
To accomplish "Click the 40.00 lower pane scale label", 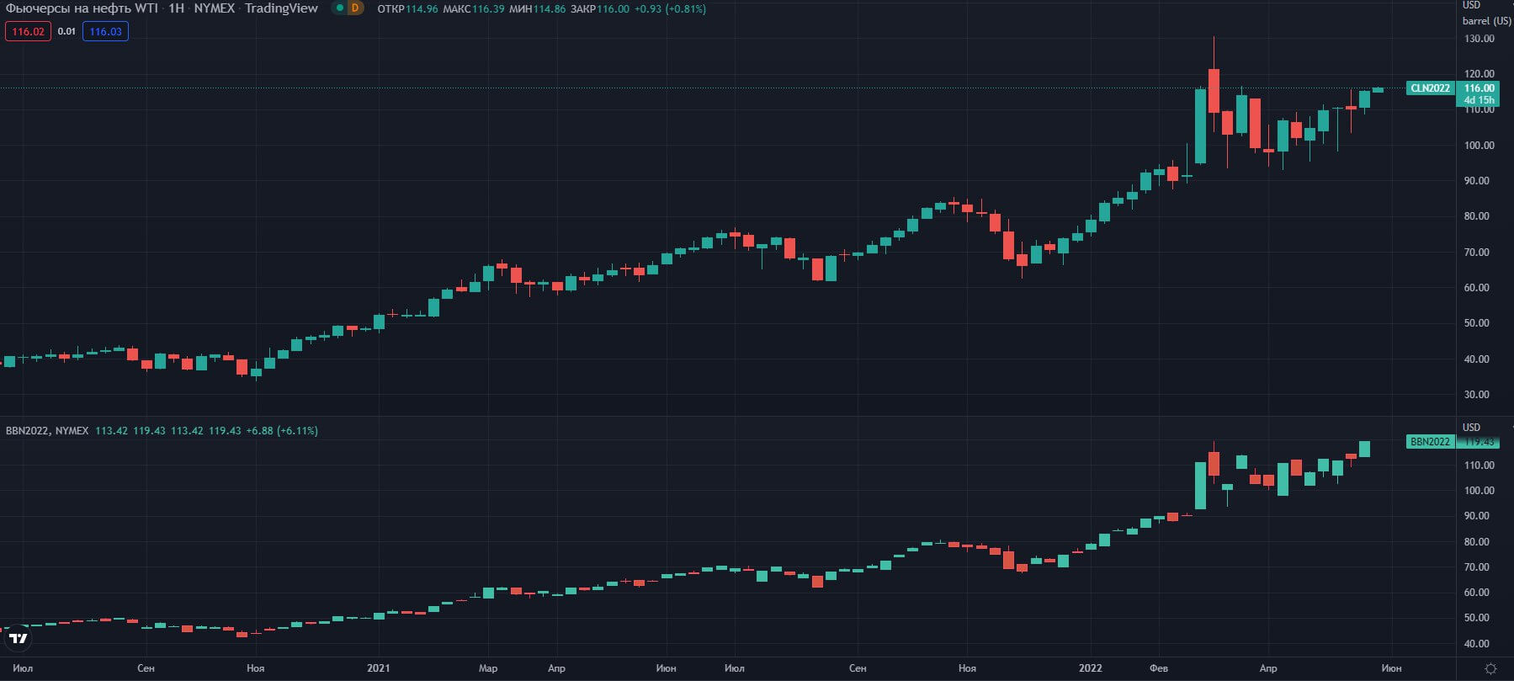I will (1476, 644).
